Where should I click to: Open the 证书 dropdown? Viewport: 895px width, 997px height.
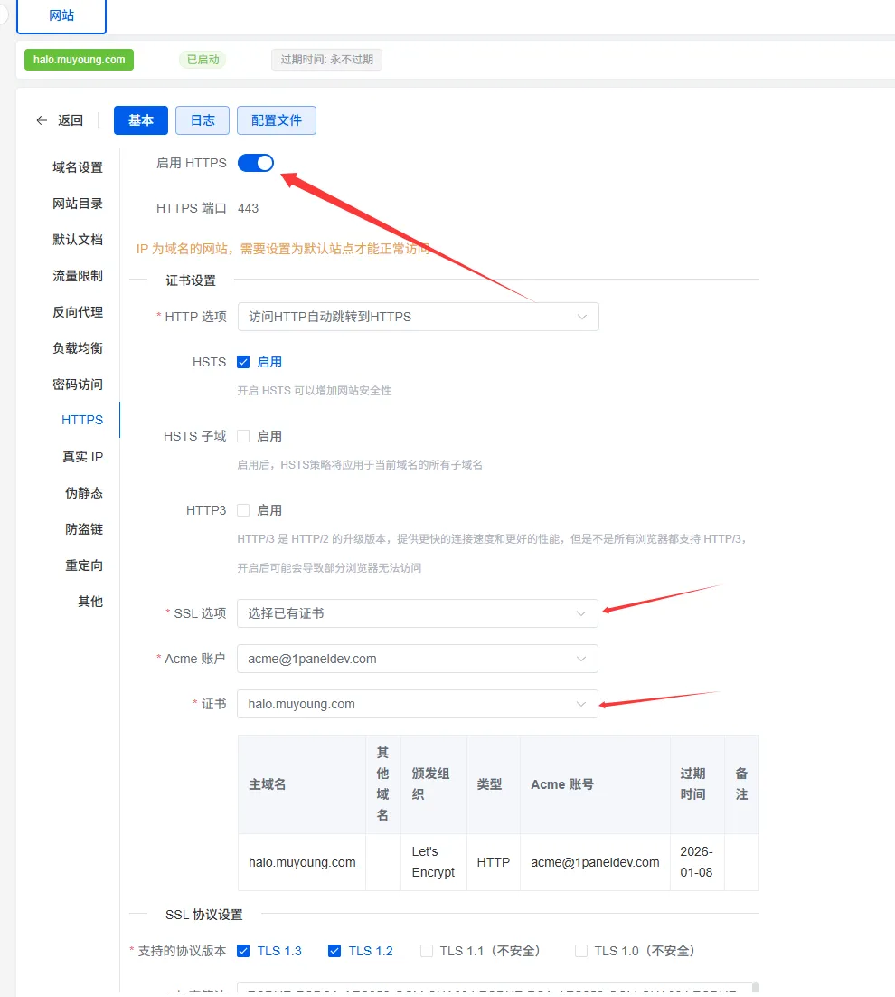click(x=418, y=704)
